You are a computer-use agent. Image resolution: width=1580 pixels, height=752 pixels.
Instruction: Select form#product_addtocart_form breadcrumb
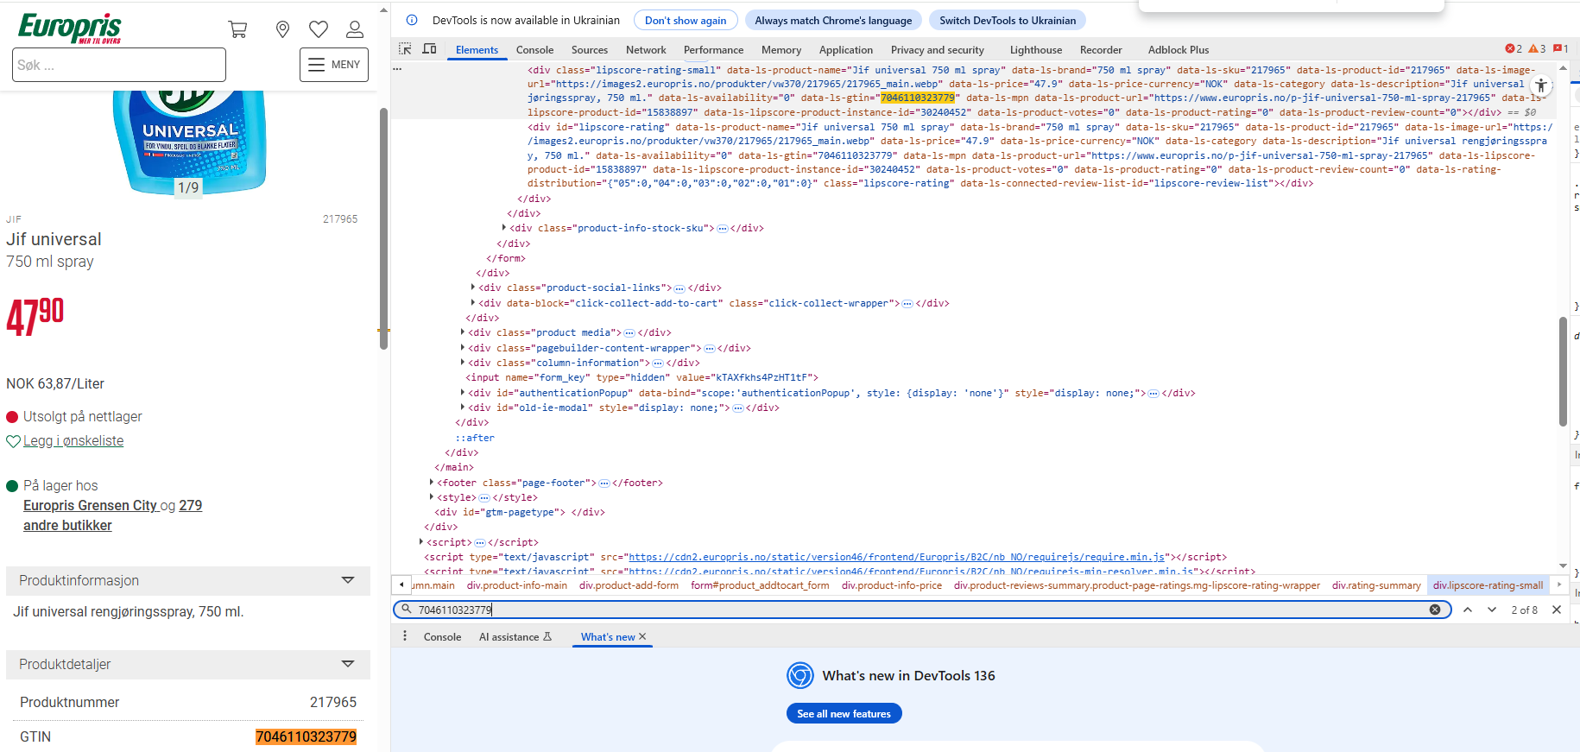tap(760, 585)
